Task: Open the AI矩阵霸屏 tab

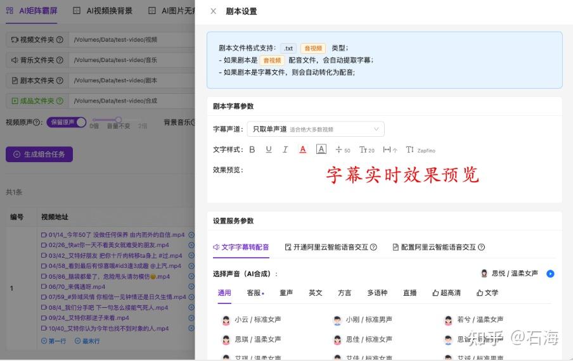Action: click(x=32, y=11)
